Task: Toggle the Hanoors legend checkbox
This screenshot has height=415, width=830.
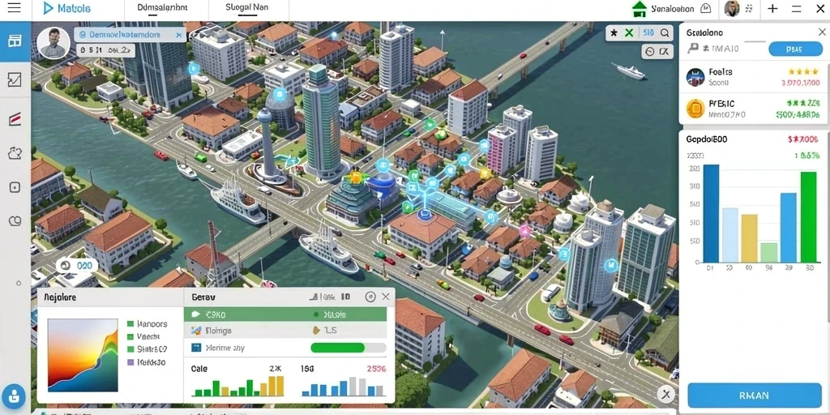Action: [130, 323]
